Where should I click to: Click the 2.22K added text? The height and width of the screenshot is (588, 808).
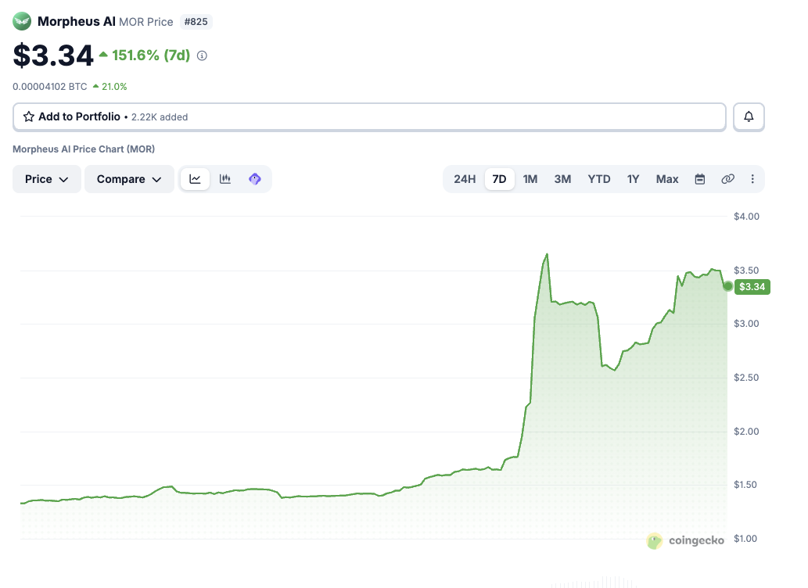click(160, 117)
